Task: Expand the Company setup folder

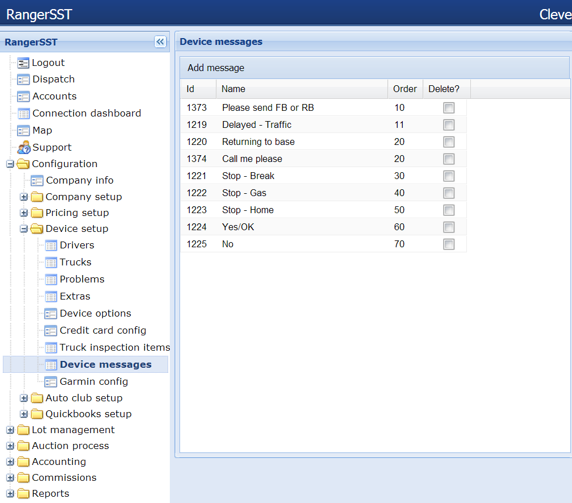Action: 24,197
